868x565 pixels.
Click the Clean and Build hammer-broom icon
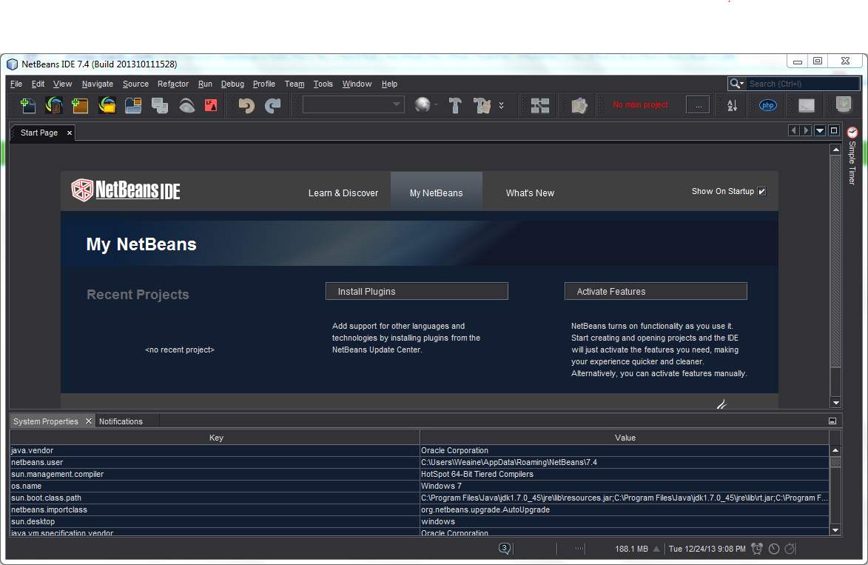(x=482, y=104)
